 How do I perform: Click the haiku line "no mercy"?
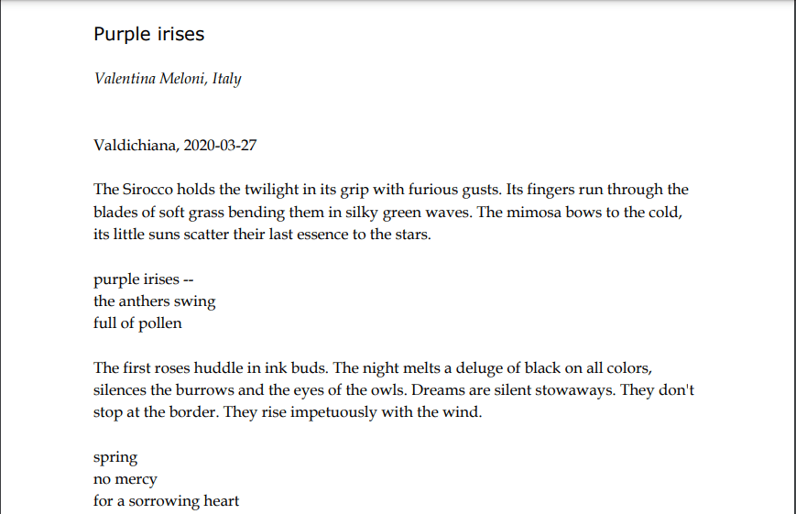click(125, 479)
